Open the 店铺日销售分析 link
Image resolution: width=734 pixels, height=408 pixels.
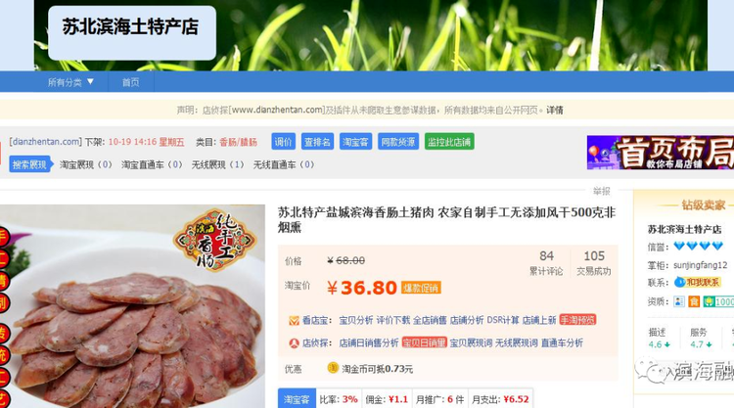click(369, 343)
